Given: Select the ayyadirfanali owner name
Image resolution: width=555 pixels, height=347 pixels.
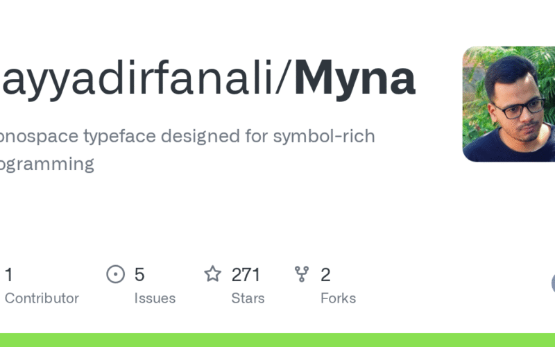Looking at the screenshot, I should click(139, 78).
